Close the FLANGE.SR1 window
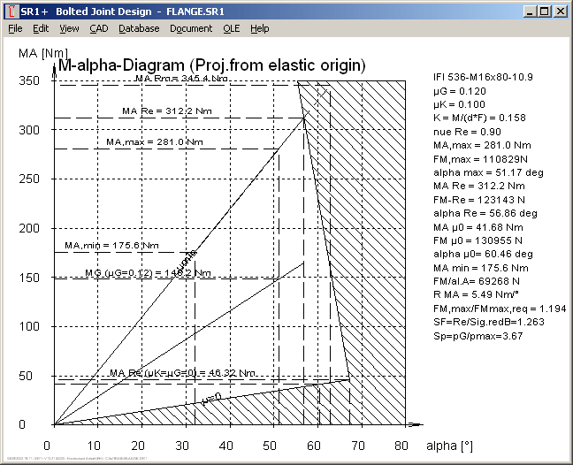Viewport: 573px width, 465px height. coord(560,11)
